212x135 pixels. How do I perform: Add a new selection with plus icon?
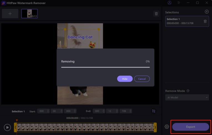point(206,12)
